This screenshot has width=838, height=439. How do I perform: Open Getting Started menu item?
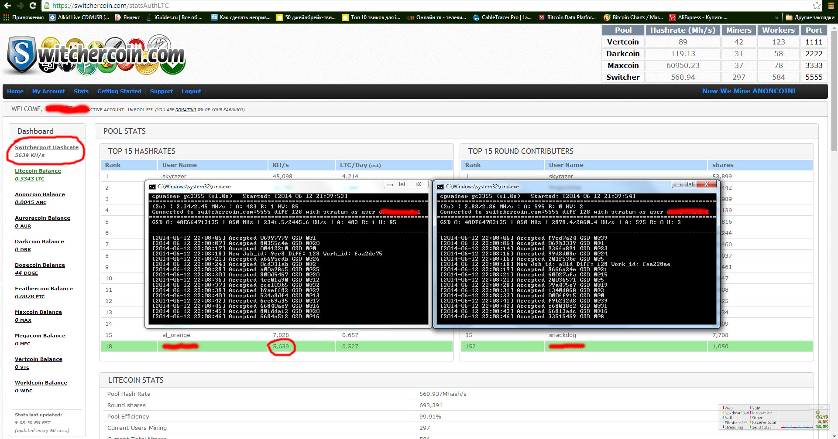click(x=119, y=91)
